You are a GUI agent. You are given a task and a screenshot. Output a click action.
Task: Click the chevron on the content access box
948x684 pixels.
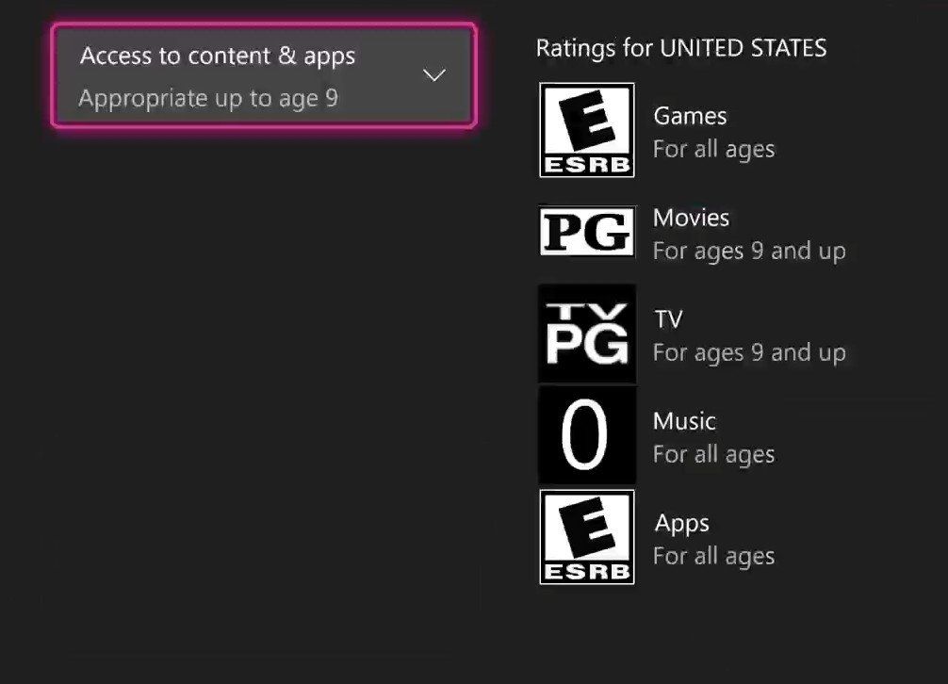pos(433,74)
